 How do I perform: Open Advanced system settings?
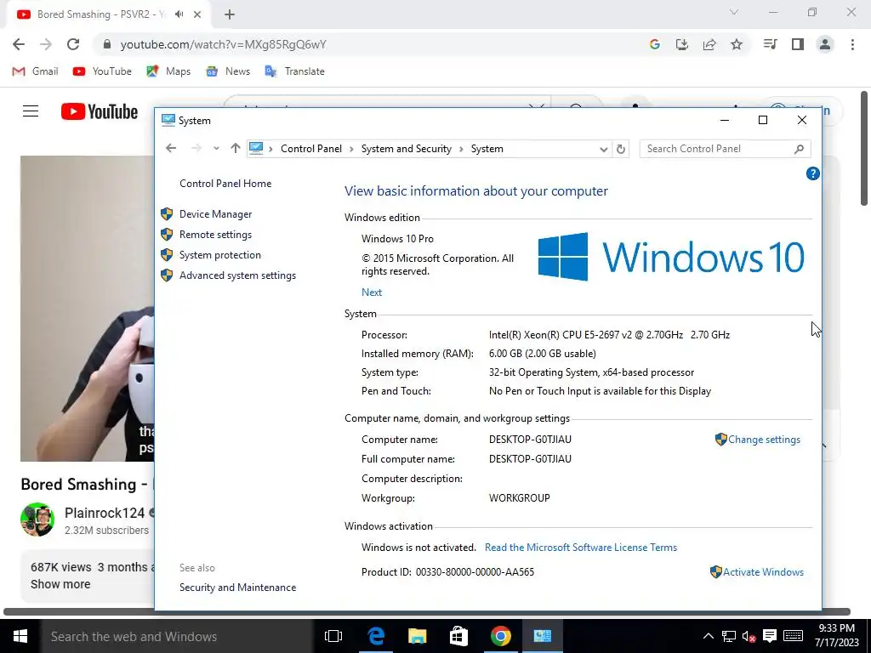pyautogui.click(x=237, y=276)
